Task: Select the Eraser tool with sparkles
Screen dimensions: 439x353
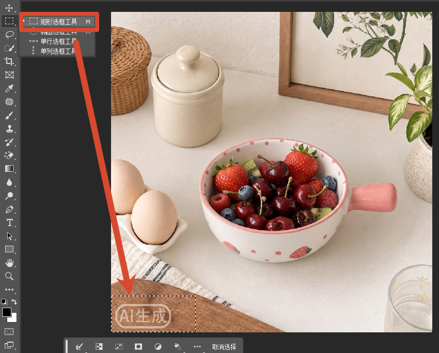Action: pyautogui.click(x=9, y=155)
